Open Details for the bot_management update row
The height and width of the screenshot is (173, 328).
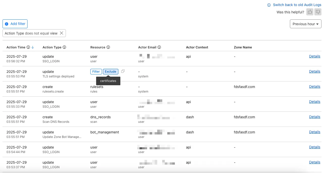pyautogui.click(x=314, y=132)
